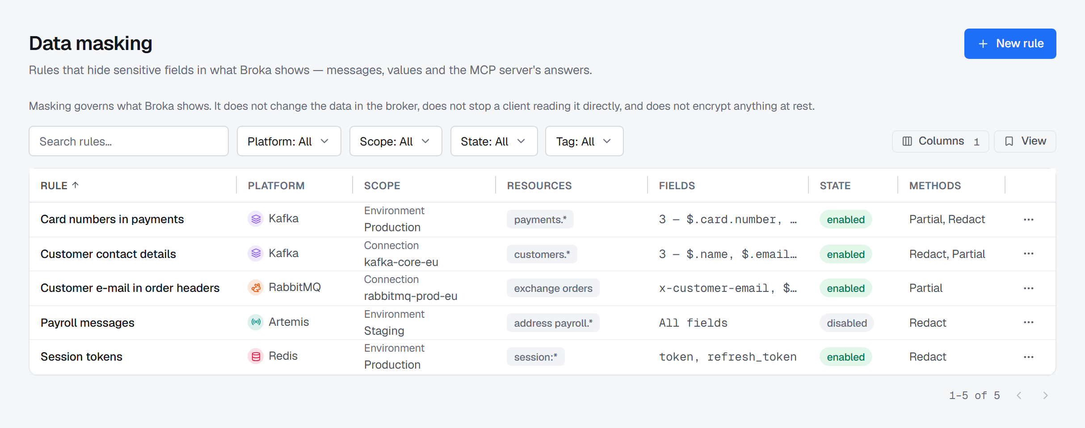The height and width of the screenshot is (428, 1085).
Task: Open the saved View button
Action: (x=1025, y=141)
